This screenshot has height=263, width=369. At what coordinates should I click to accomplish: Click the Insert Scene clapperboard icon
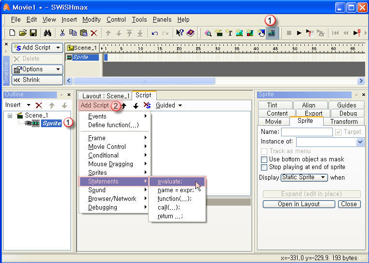[x=219, y=33]
